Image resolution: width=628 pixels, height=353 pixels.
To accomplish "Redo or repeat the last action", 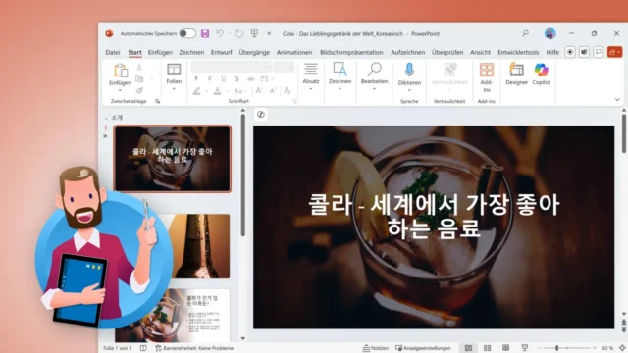I will [239, 33].
